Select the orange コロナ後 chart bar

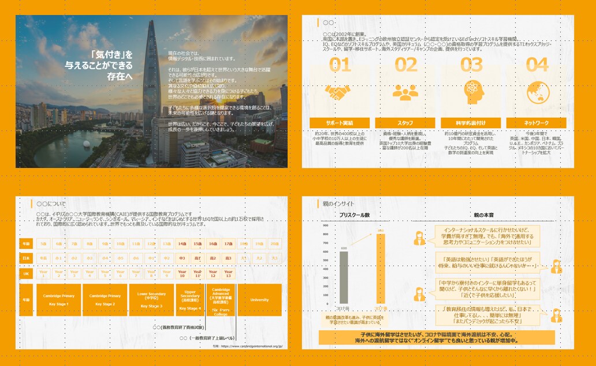pyautogui.click(x=381, y=268)
